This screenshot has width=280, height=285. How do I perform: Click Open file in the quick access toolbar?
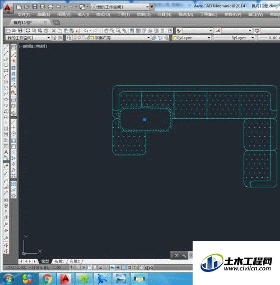pyautogui.click(x=27, y=7)
